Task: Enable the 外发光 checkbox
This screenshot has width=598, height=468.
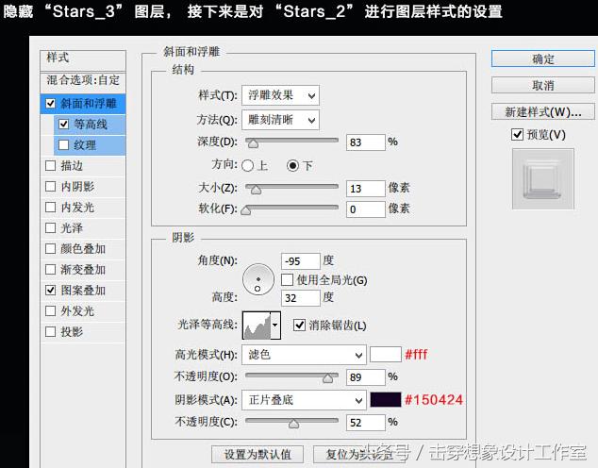Action: (x=50, y=311)
